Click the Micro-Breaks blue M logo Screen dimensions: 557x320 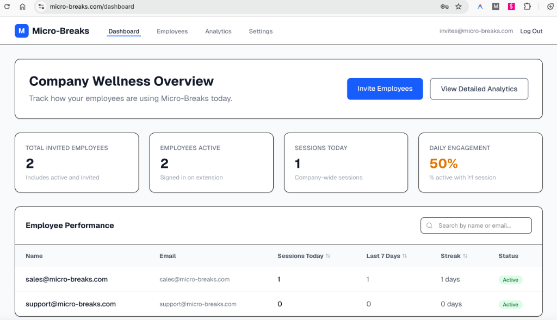(x=21, y=31)
